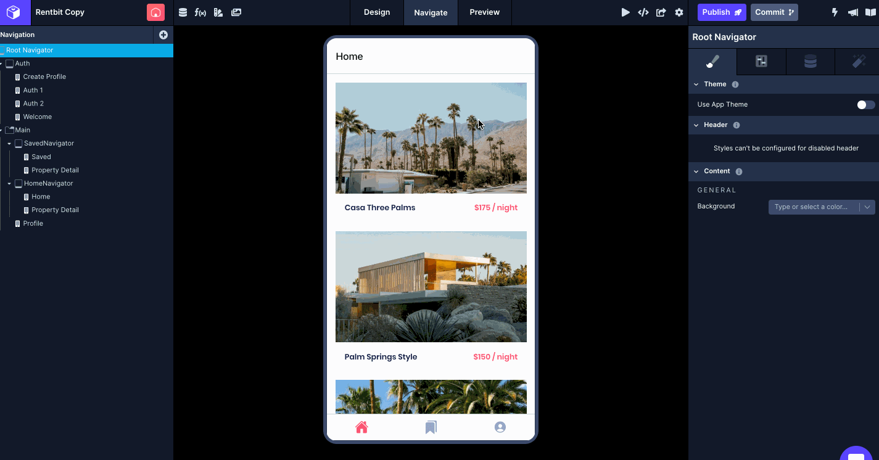Open the Background color dropdown
Screen dimensions: 879x460
868,207
